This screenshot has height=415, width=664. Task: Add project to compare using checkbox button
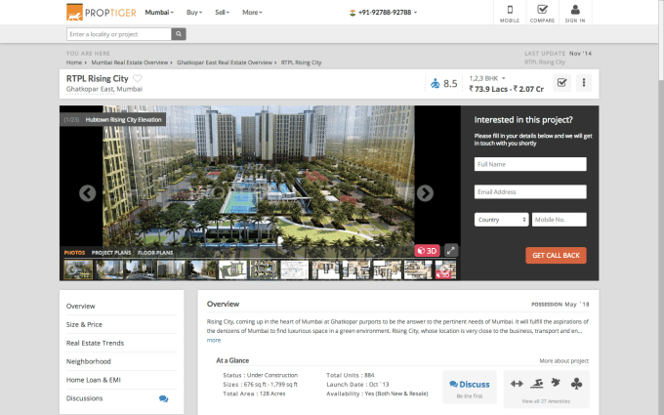click(561, 83)
